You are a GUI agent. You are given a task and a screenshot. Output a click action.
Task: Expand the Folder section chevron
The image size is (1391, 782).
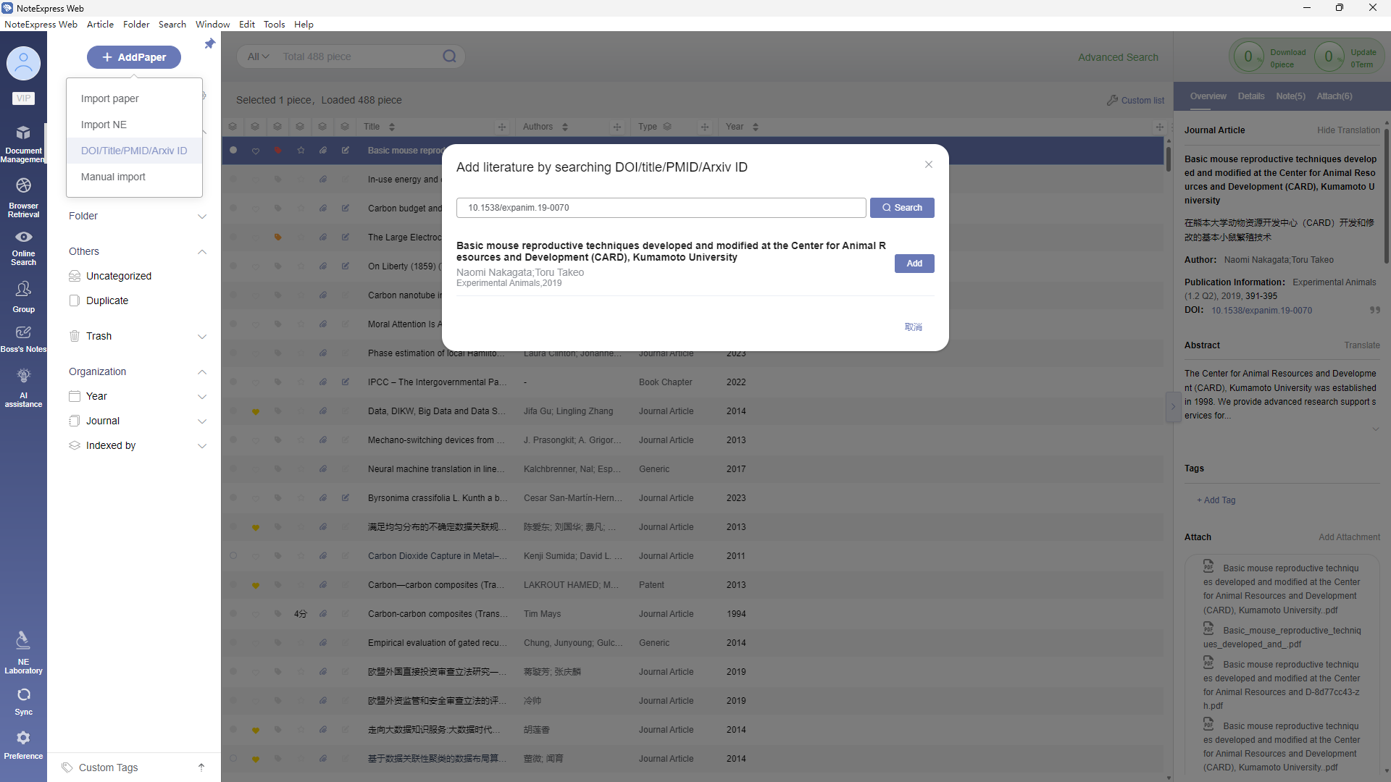202,216
